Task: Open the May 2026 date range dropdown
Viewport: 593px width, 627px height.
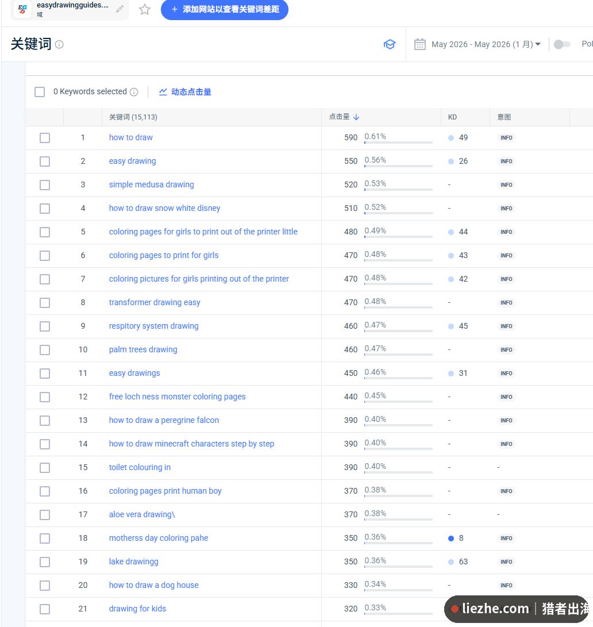Action: (486, 44)
